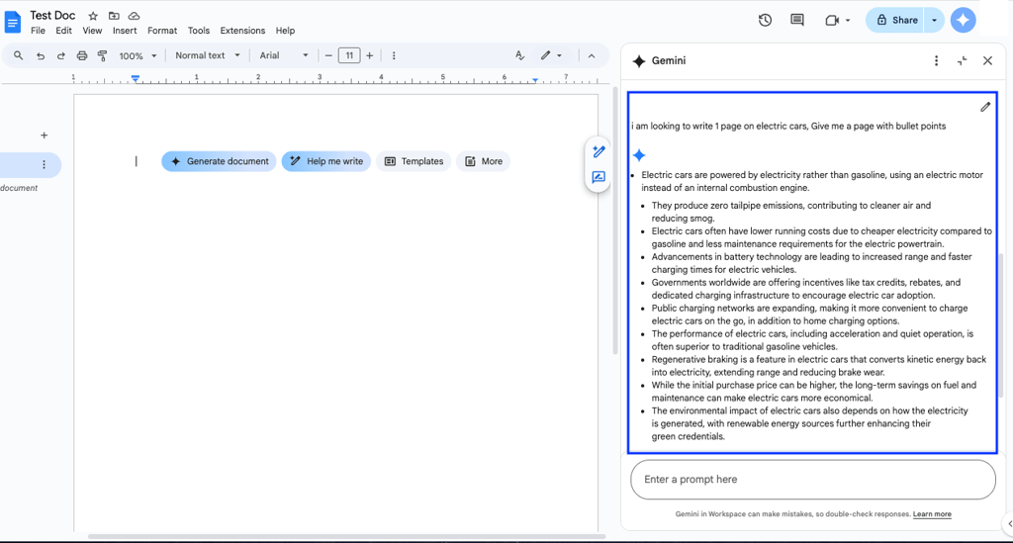
Task: Show the side panel with the edge chevron
Action: pyautogui.click(x=1009, y=523)
